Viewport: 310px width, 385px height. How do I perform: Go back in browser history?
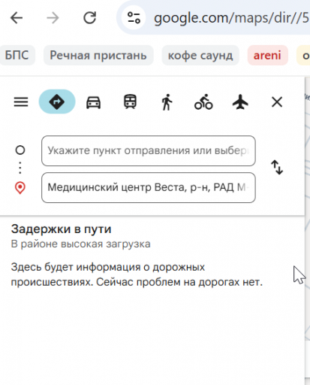17,18
